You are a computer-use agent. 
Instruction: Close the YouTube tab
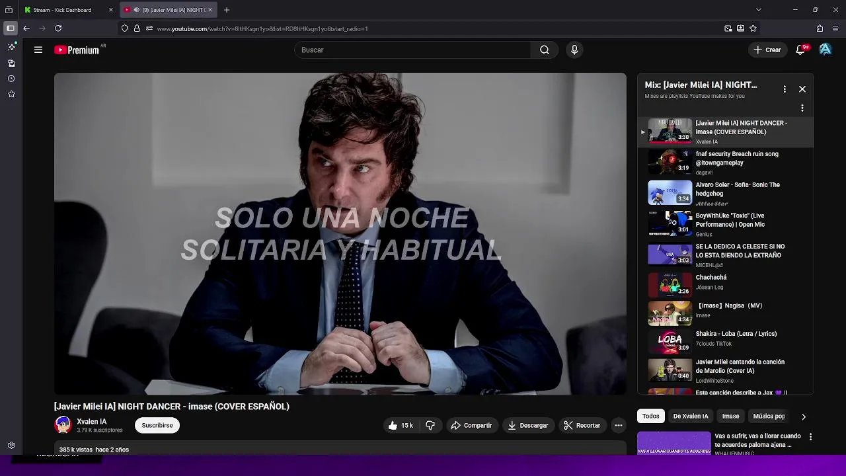pos(210,10)
